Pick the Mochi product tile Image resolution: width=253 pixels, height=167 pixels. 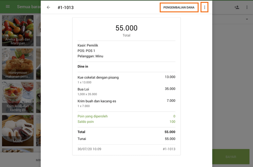tap(18, 130)
